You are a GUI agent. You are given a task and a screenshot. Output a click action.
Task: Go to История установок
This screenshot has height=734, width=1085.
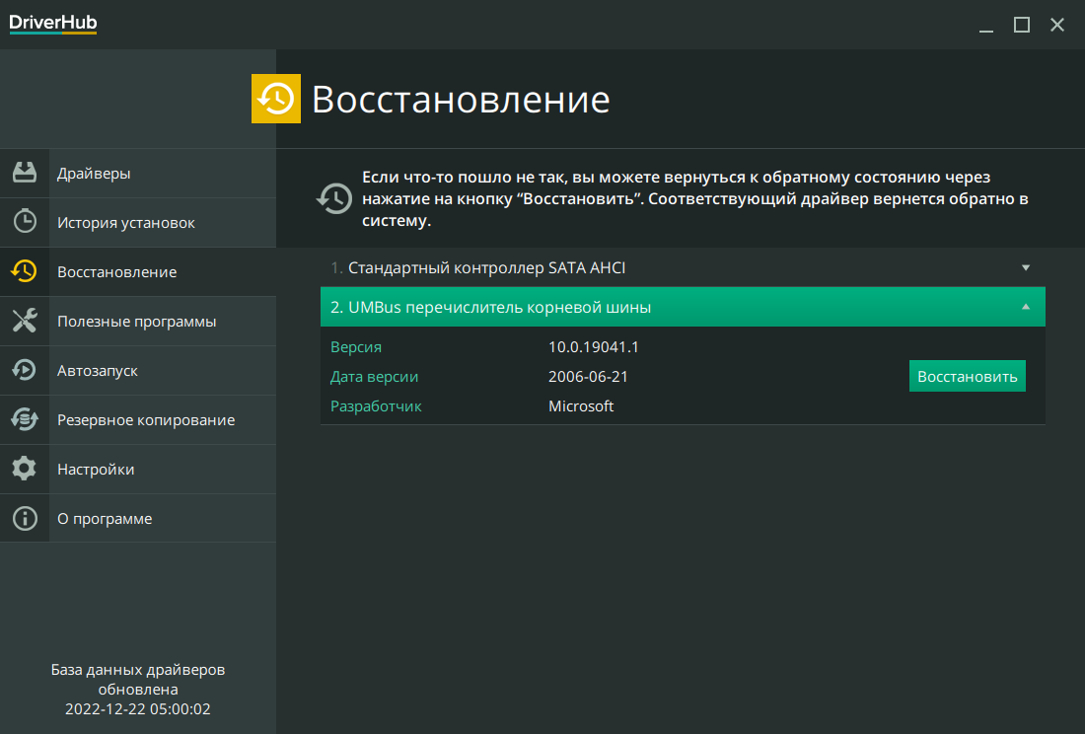pyautogui.click(x=125, y=223)
